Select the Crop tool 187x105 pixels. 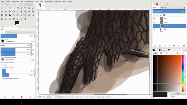pyautogui.click(x=18, y=12)
